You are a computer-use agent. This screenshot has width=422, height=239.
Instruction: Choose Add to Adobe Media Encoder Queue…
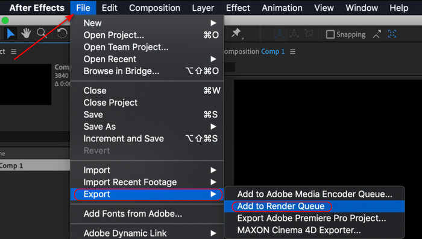tap(314, 194)
